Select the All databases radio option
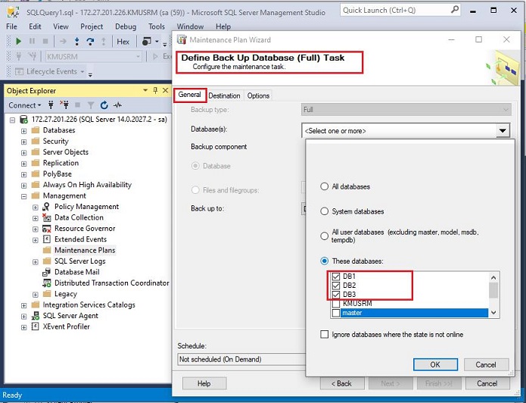Image resolution: width=526 pixels, height=403 pixels. [x=325, y=186]
